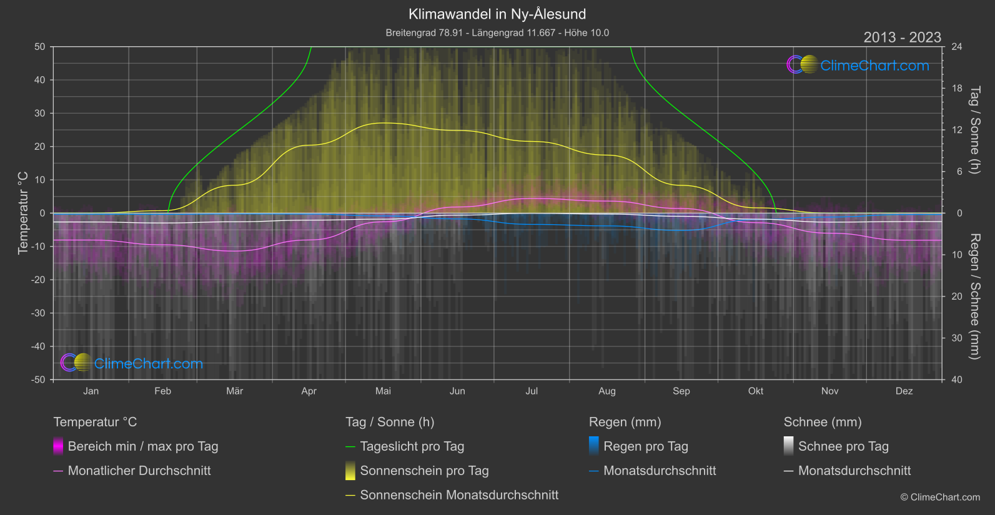Click the '2013 - 2023' year range label

pos(902,37)
